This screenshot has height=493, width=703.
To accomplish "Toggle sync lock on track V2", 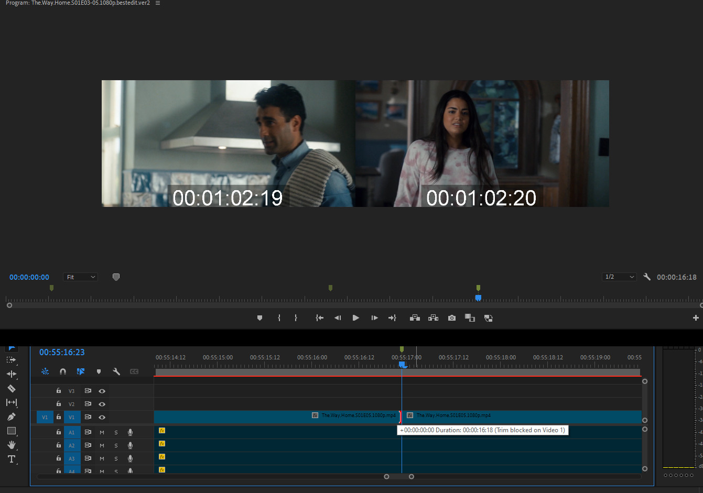I will coord(88,404).
